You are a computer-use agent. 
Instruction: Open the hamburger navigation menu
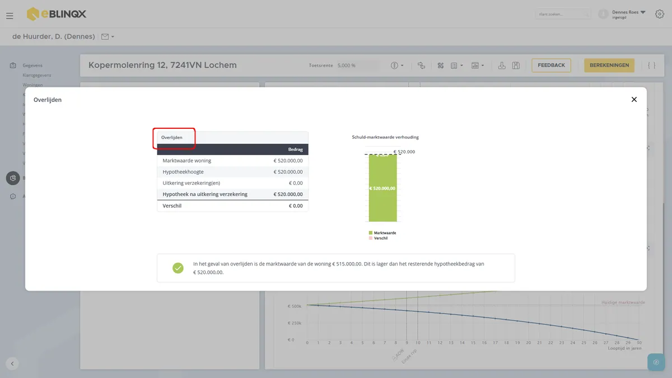click(10, 16)
